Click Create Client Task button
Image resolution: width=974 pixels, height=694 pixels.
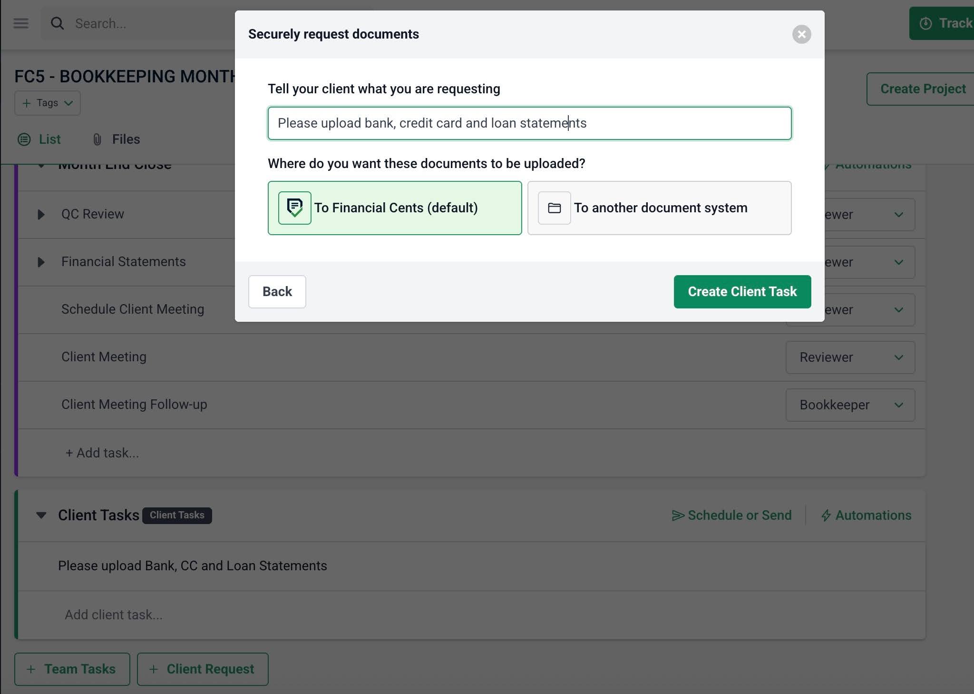click(742, 292)
